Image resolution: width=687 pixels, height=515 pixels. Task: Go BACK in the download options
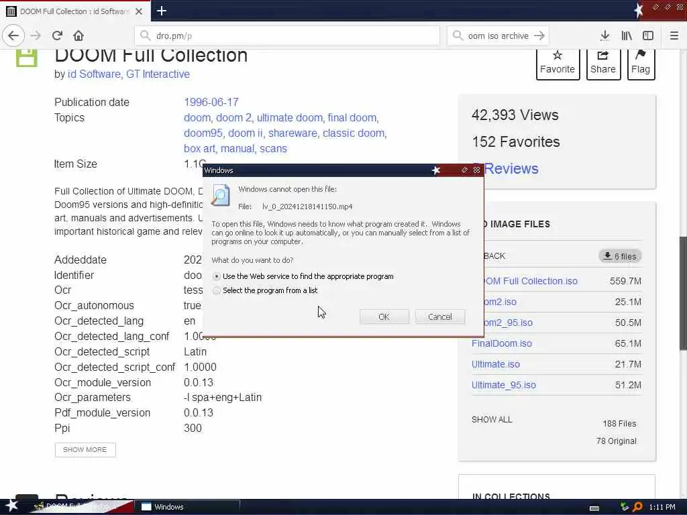pos(494,256)
